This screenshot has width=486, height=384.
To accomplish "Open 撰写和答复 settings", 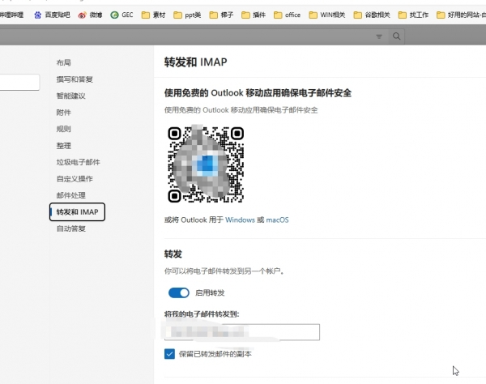I will 75,79.
